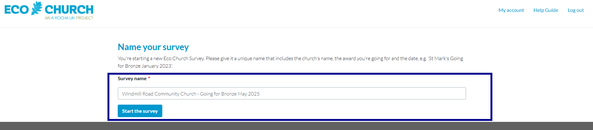Click the 'CHURCH' word in the logo
593x130 pixels.
(69, 10)
